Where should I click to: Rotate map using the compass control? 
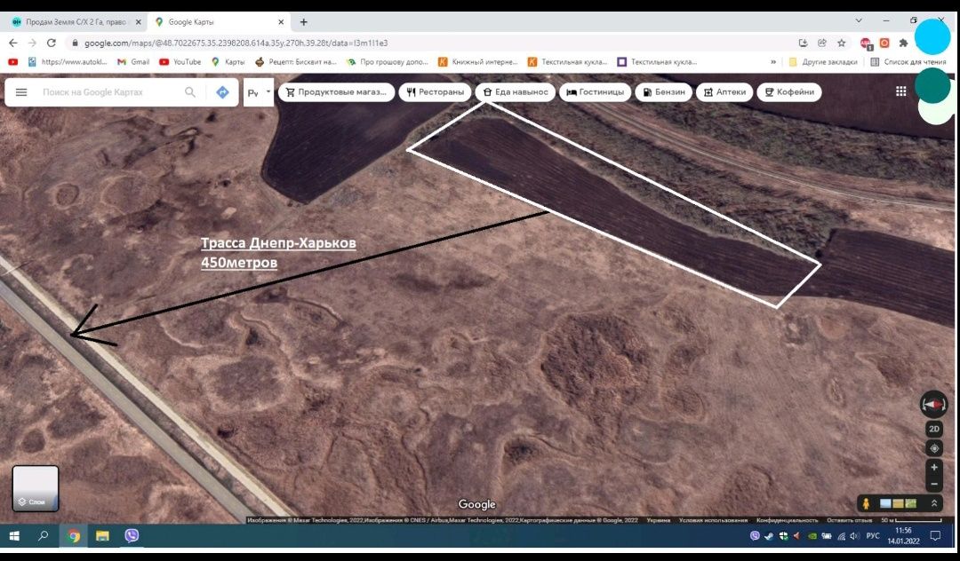933,405
